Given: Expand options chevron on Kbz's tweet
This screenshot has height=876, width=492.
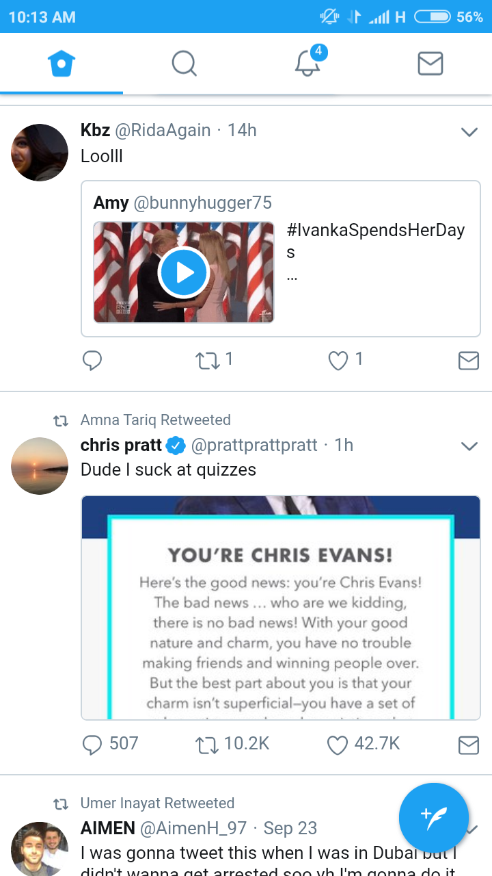Looking at the screenshot, I should pos(469,132).
